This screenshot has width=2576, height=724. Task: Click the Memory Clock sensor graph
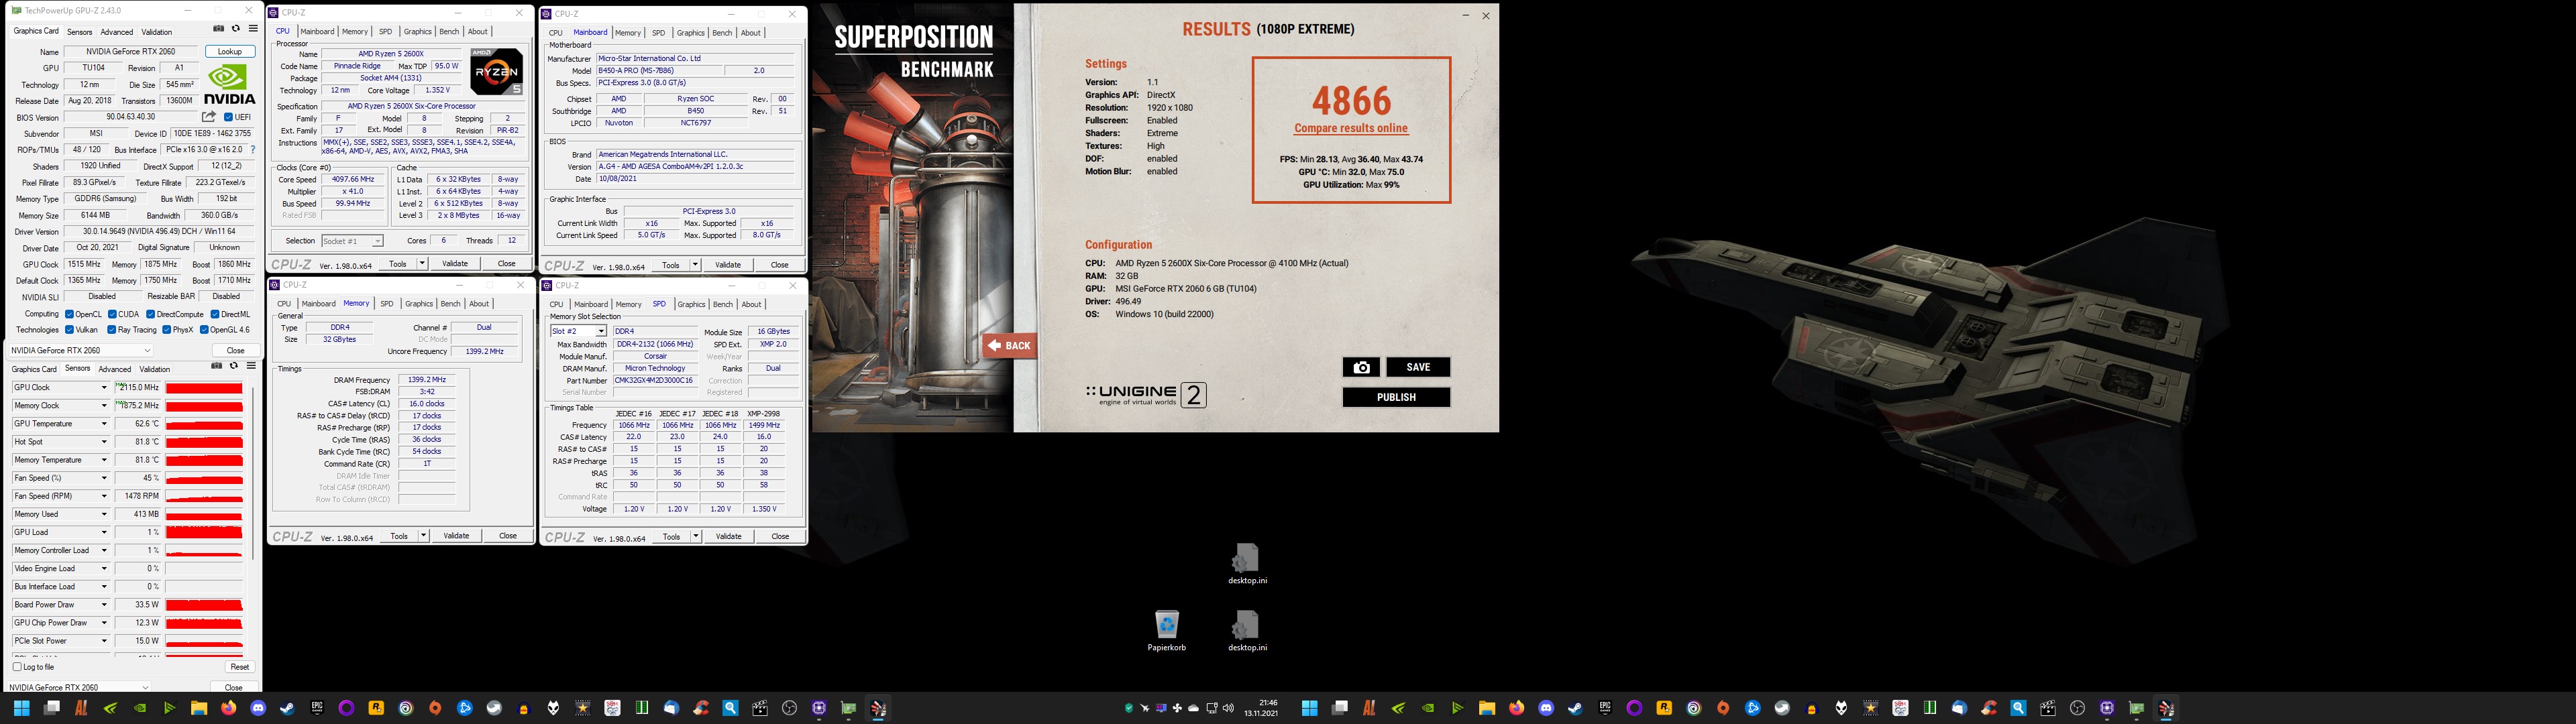coord(204,406)
